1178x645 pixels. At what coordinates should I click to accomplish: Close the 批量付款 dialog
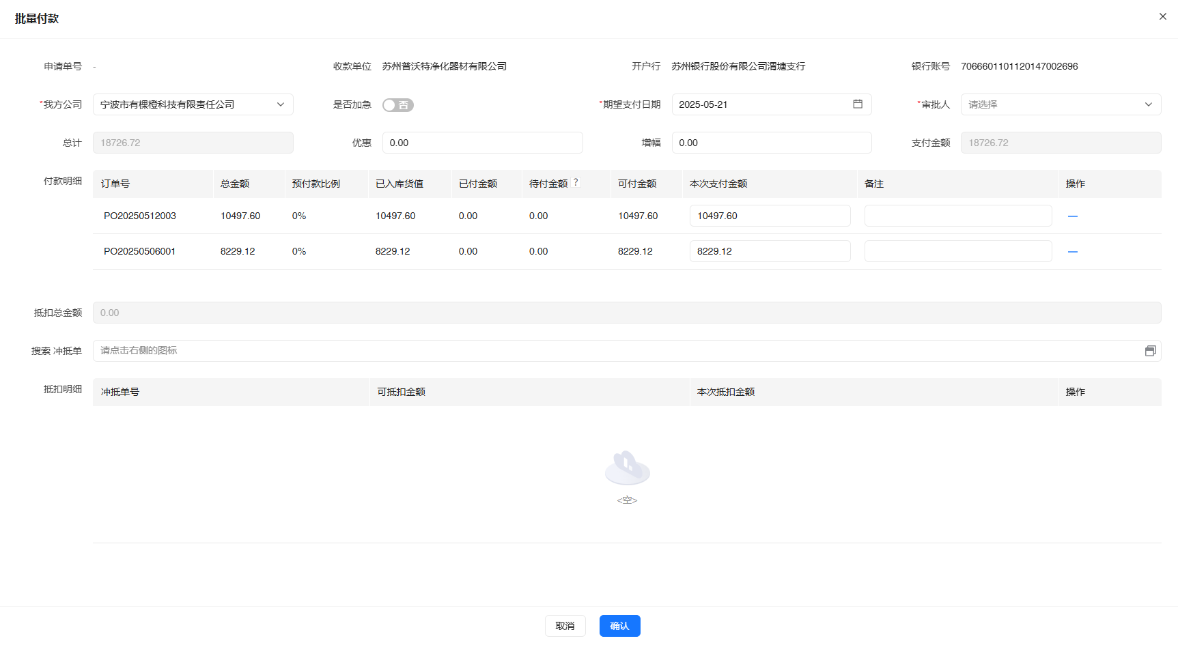1162,16
